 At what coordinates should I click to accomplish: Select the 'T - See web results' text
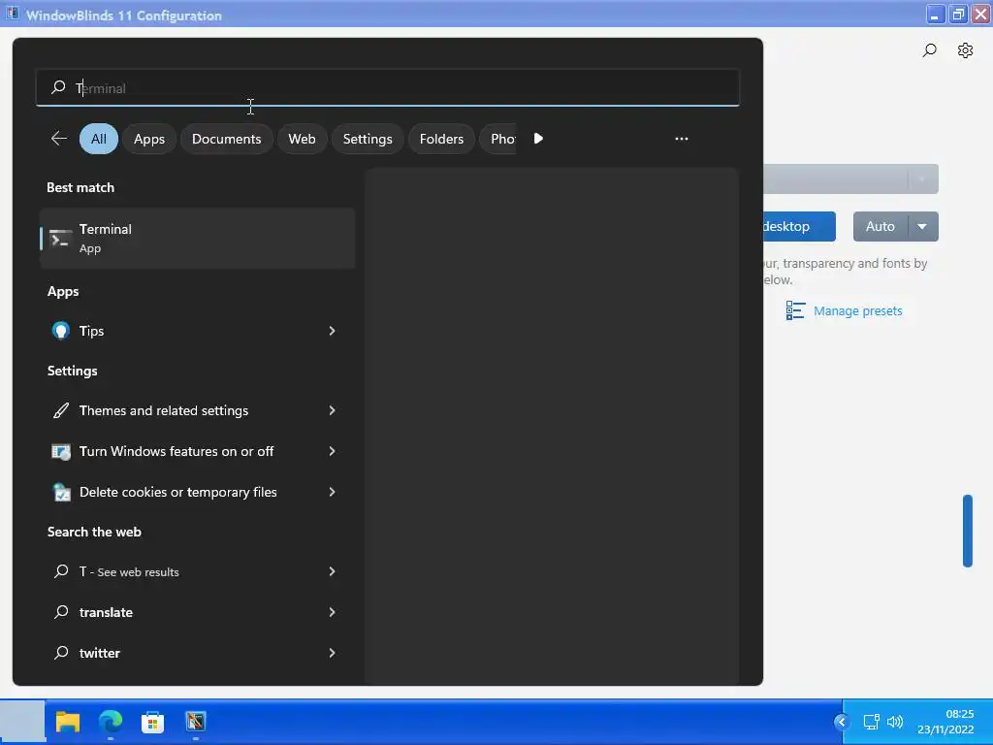tap(129, 571)
